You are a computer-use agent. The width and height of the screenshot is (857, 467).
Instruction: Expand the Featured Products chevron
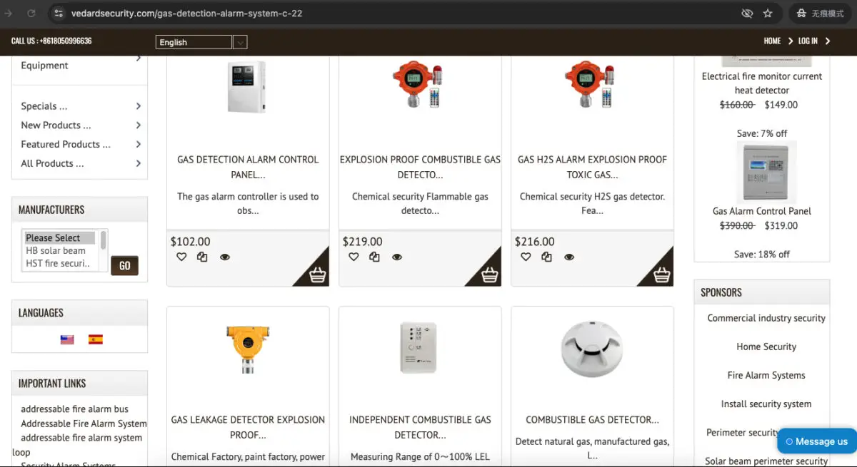point(139,145)
